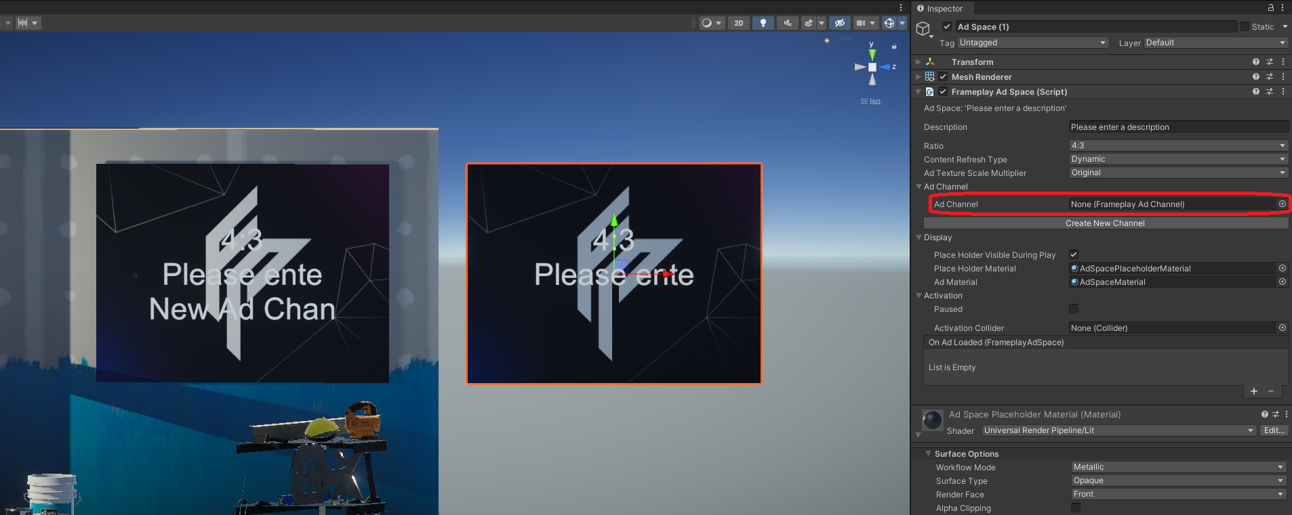1292x515 pixels.
Task: Open Content Refresh Type dropdown
Action: (x=1178, y=159)
